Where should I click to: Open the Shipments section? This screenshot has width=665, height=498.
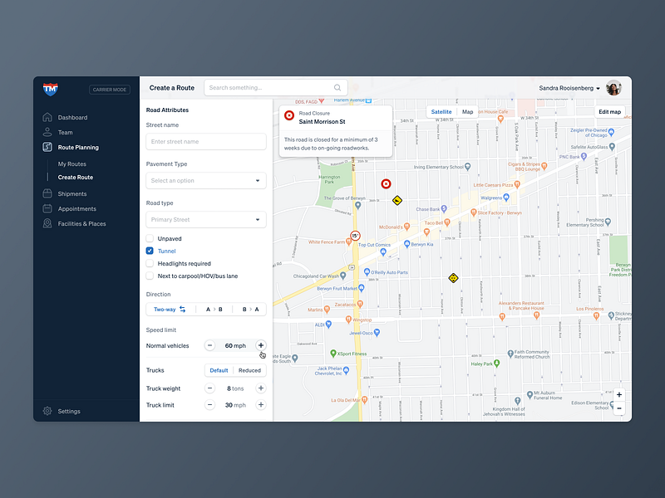(74, 193)
